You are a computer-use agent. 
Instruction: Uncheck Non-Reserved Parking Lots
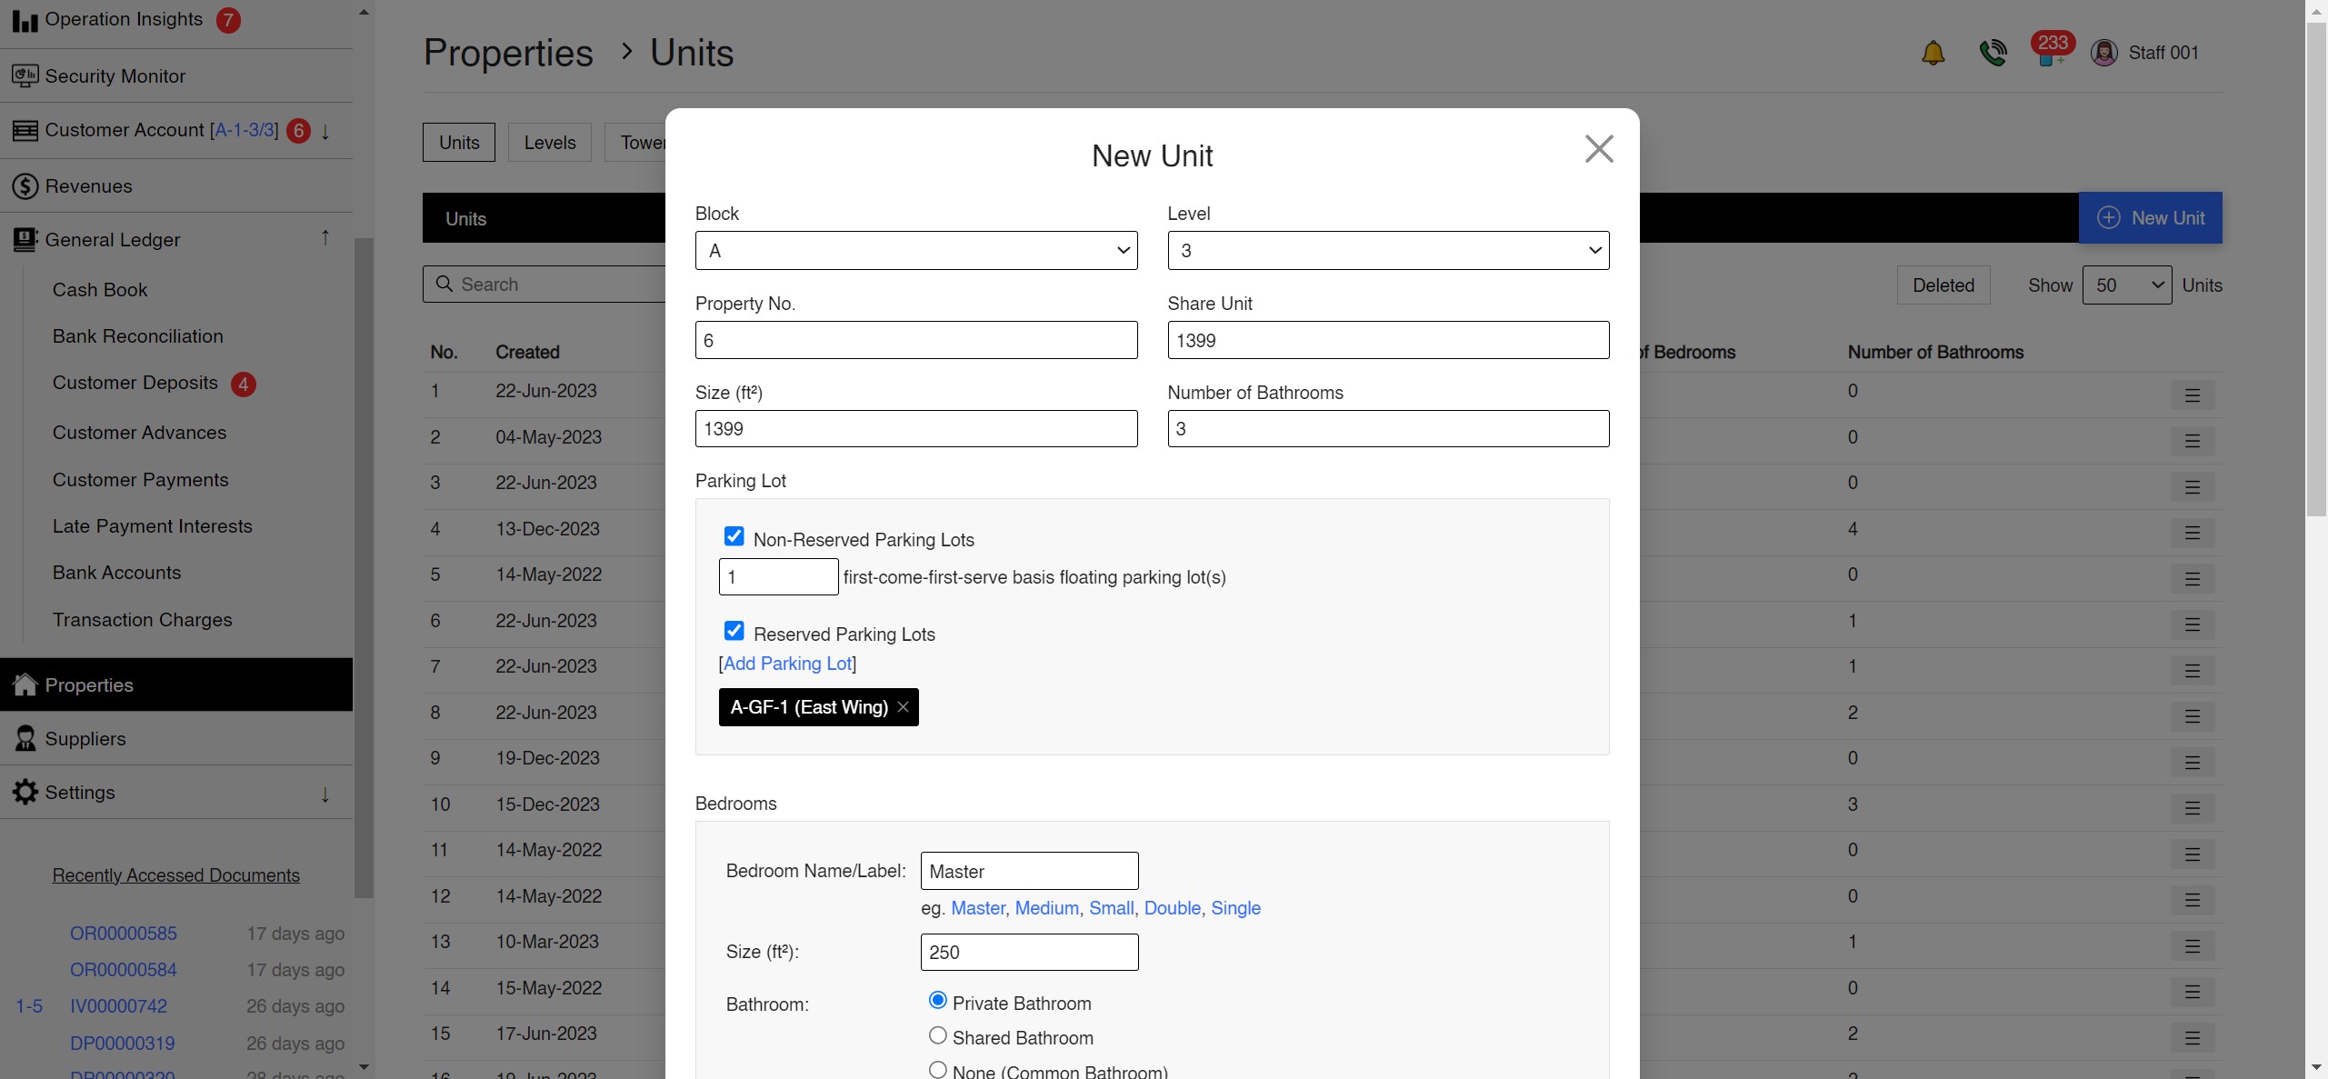coord(734,536)
